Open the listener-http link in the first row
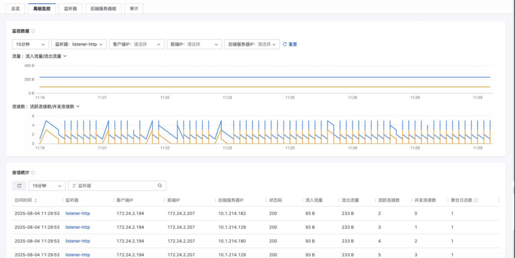515x258 pixels. (x=78, y=213)
